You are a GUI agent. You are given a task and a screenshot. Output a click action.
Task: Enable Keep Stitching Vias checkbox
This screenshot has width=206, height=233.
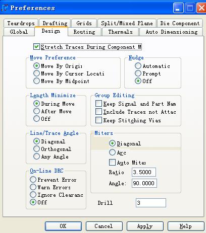coord(98,120)
